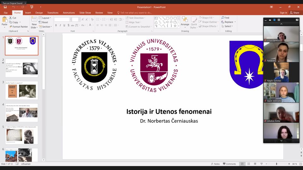Open the font name combo box

[63, 20]
